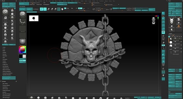The height and width of the screenshot is (99, 183).
Task: Expand the Decimation Master plugin section
Action: [6, 95]
